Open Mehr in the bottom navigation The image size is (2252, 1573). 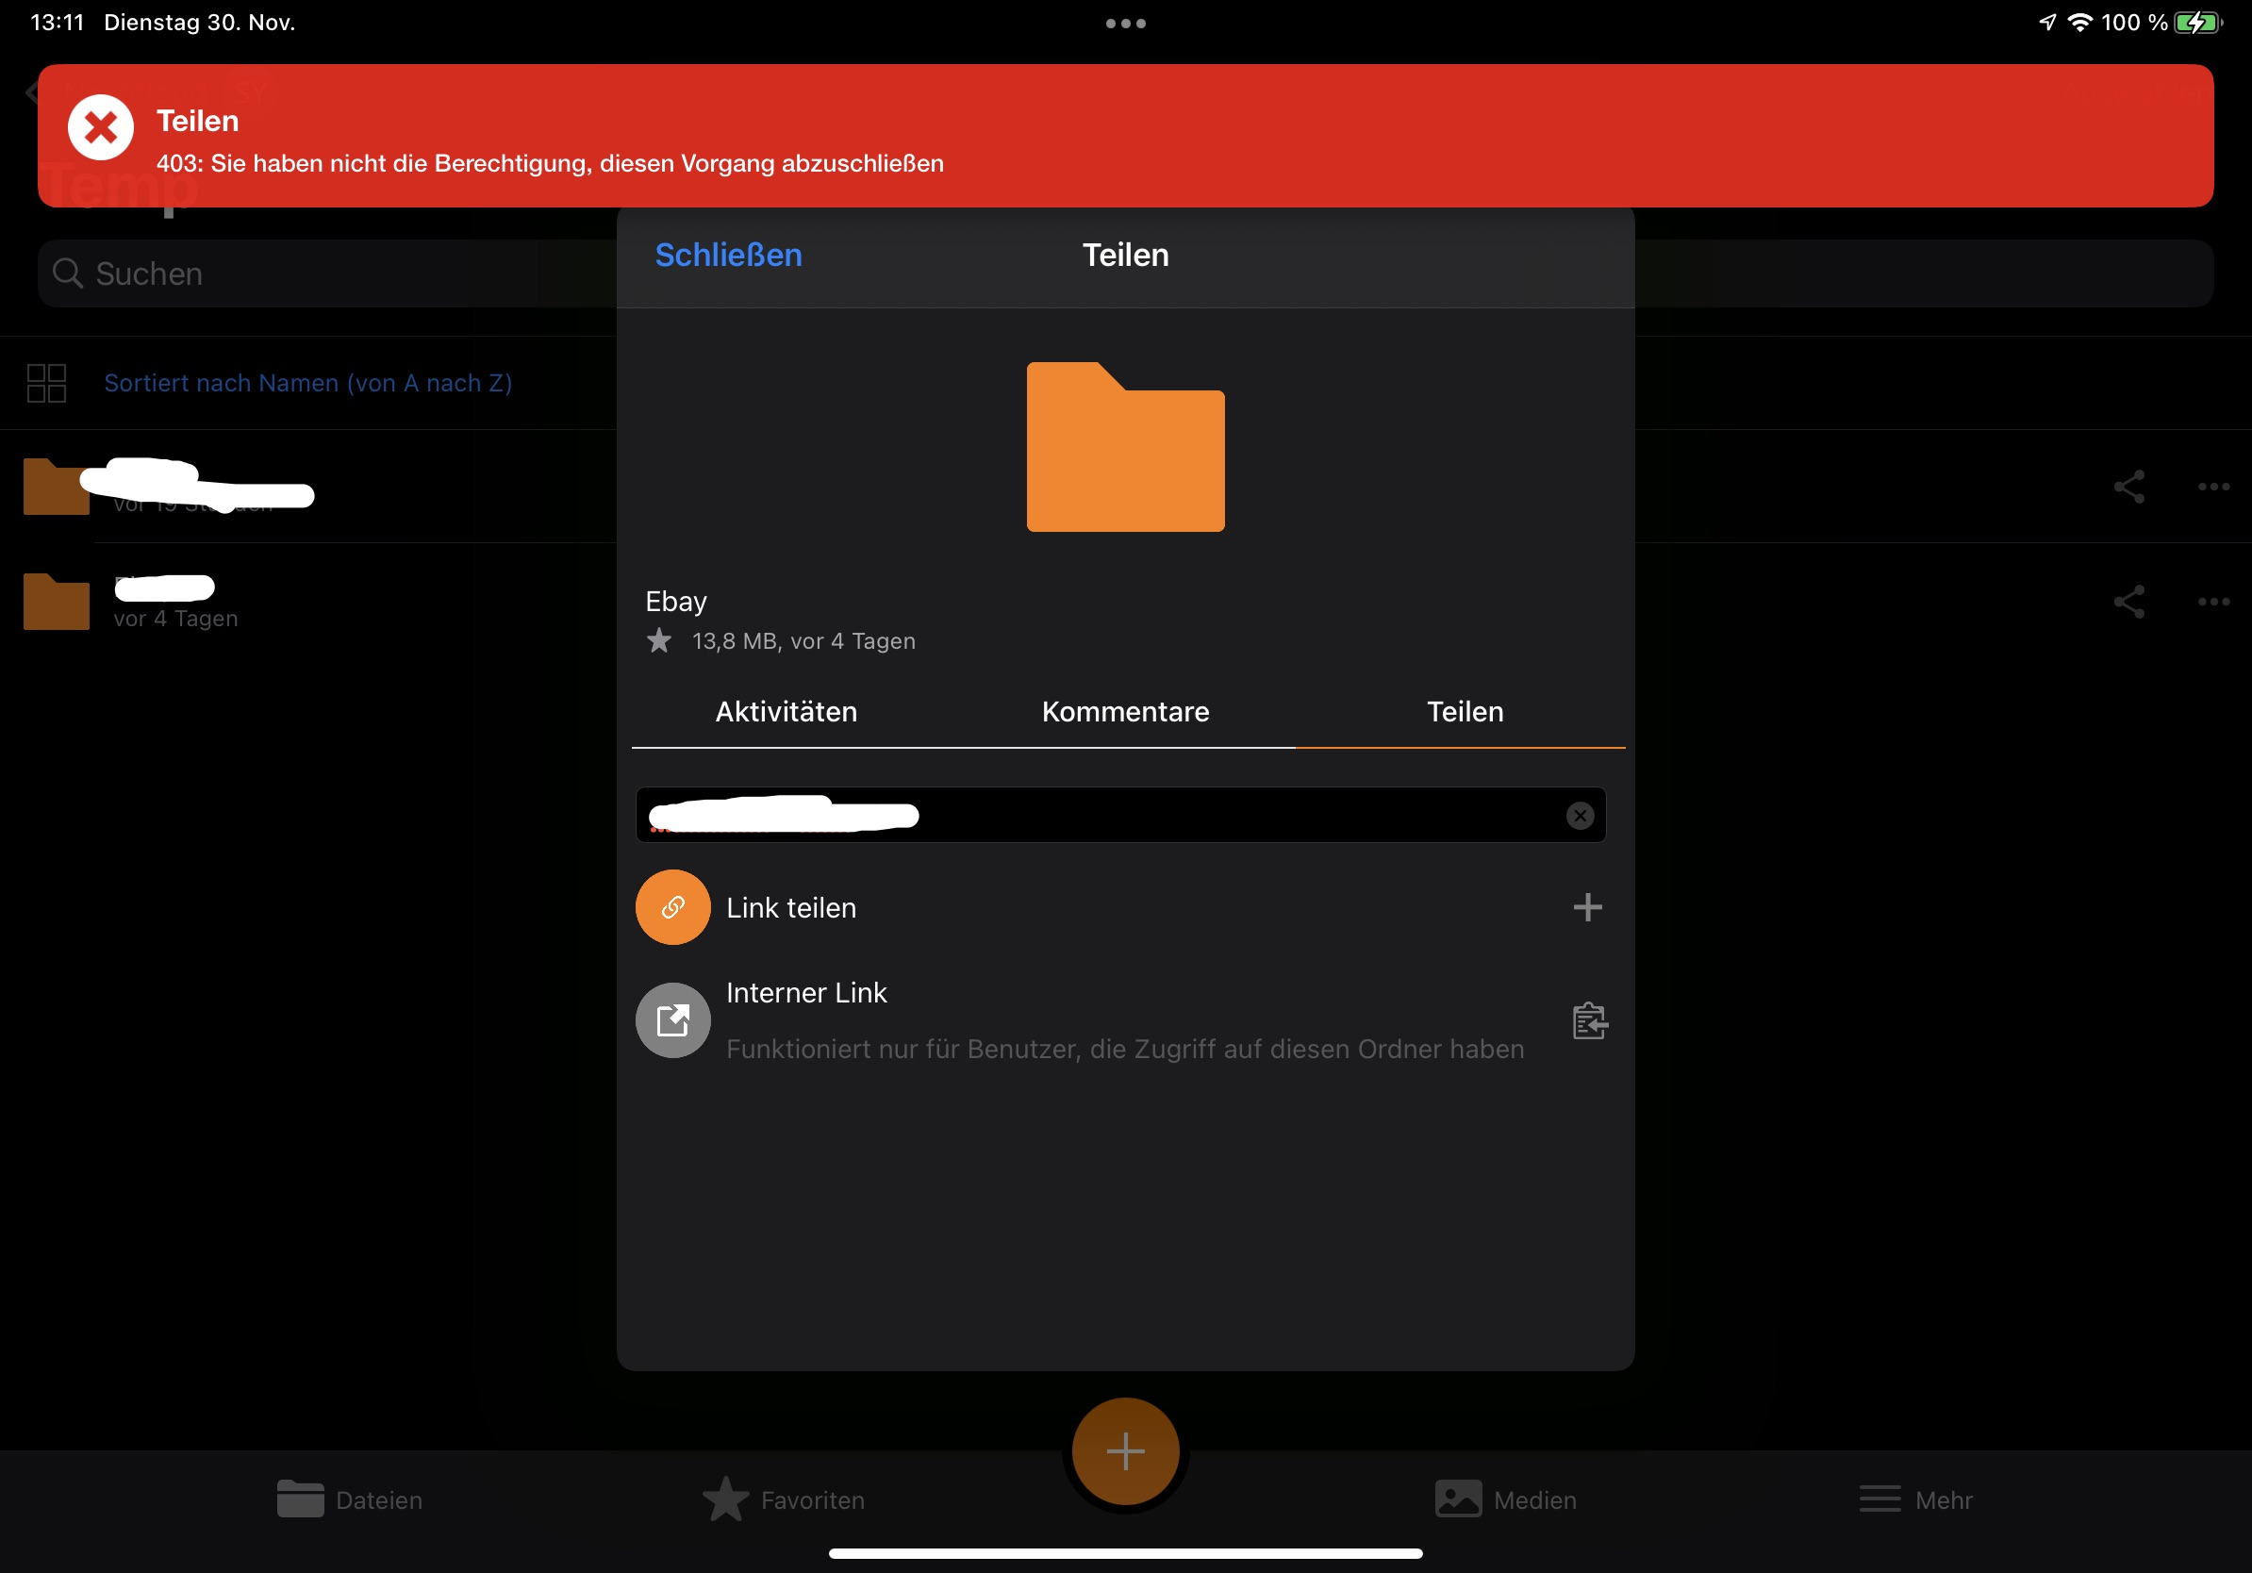click(1913, 1499)
